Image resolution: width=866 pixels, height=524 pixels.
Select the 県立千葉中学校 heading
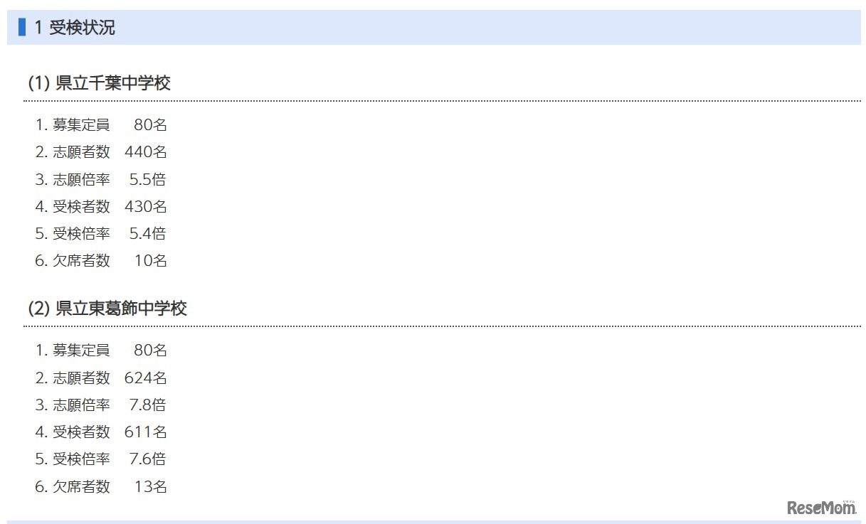coord(100,83)
